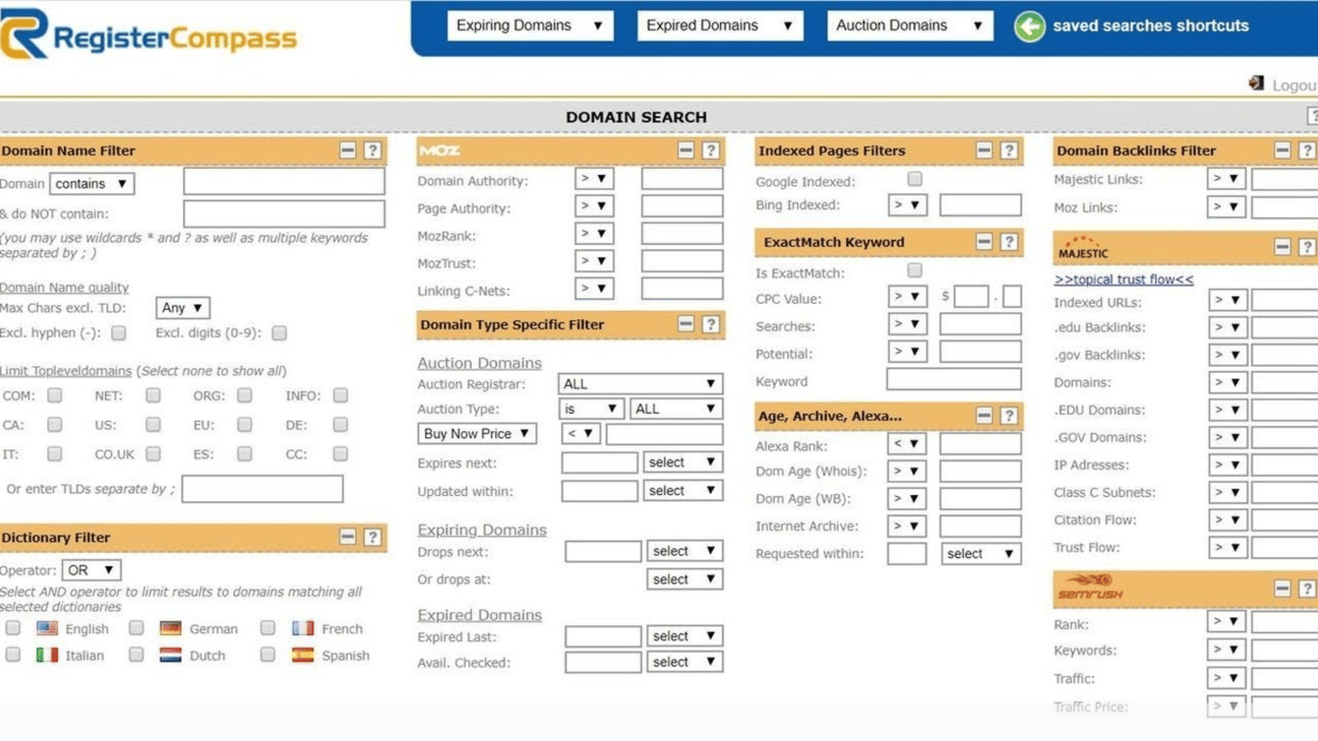Collapse the Age, Archive, Alexa panel

click(984, 416)
